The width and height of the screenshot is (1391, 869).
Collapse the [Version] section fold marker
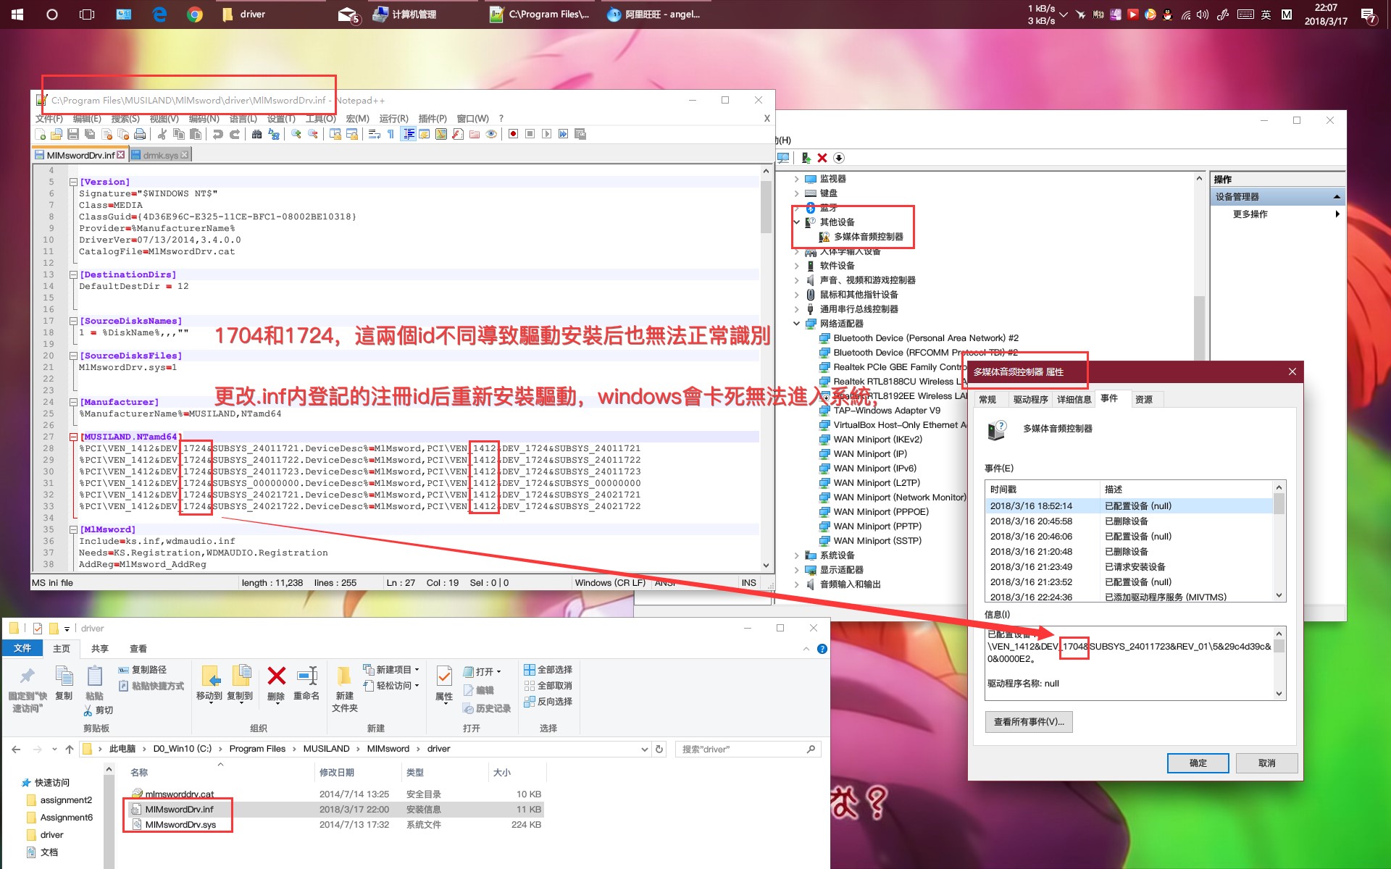tap(73, 182)
